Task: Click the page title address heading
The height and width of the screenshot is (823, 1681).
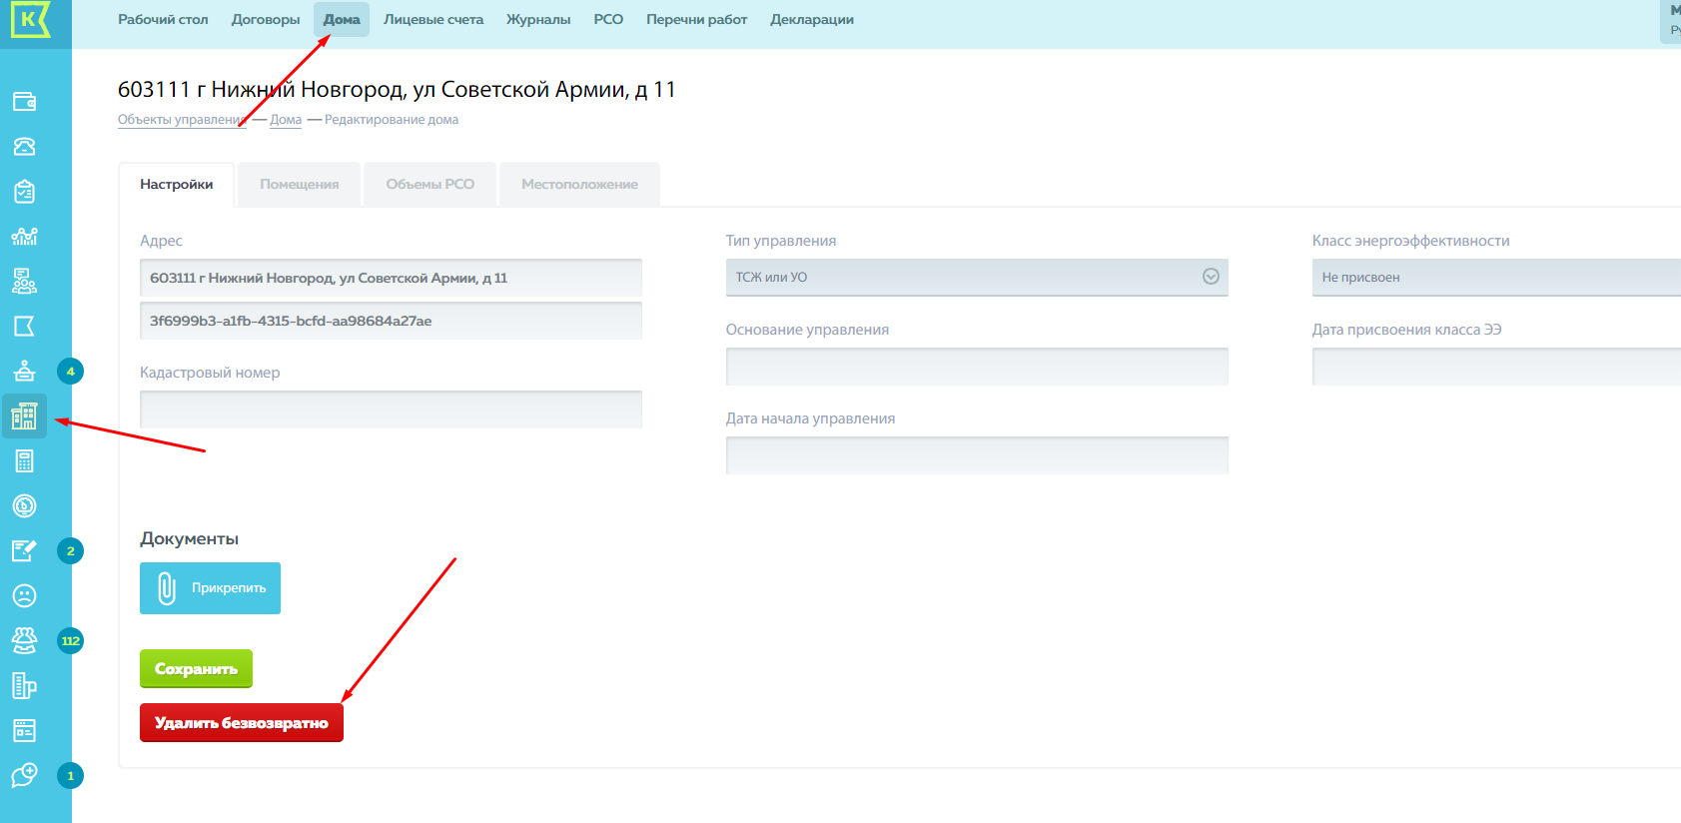Action: tap(397, 90)
